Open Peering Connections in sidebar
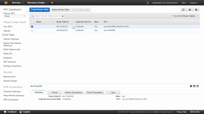This screenshot has height=114, width=204. (x=12, y=66)
